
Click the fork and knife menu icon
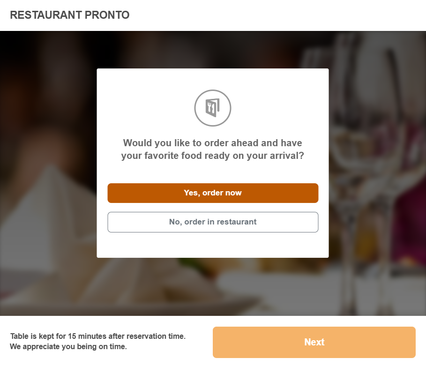point(213,108)
